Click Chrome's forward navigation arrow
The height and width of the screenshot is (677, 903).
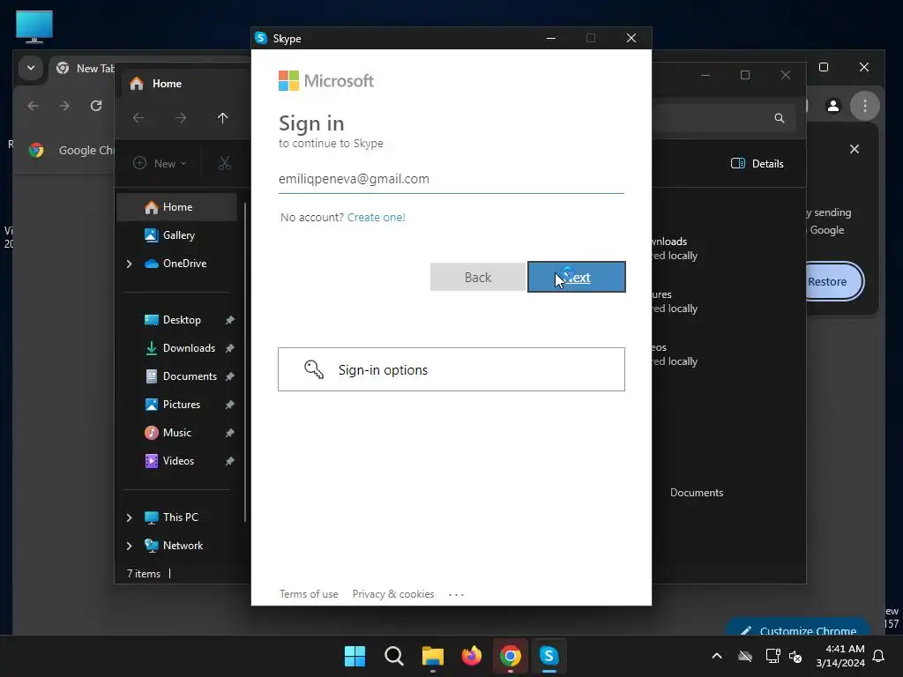coord(64,106)
